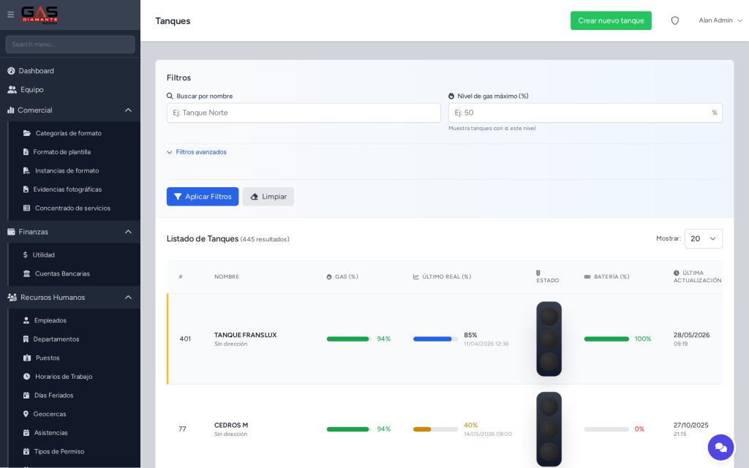The image size is (749, 468).
Task: Click the Finanzas wallet icon
Action: click(11, 232)
